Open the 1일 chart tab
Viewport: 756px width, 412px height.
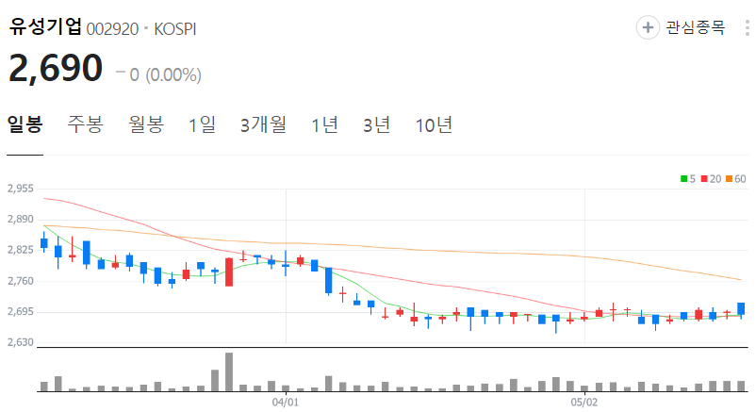coord(202,124)
